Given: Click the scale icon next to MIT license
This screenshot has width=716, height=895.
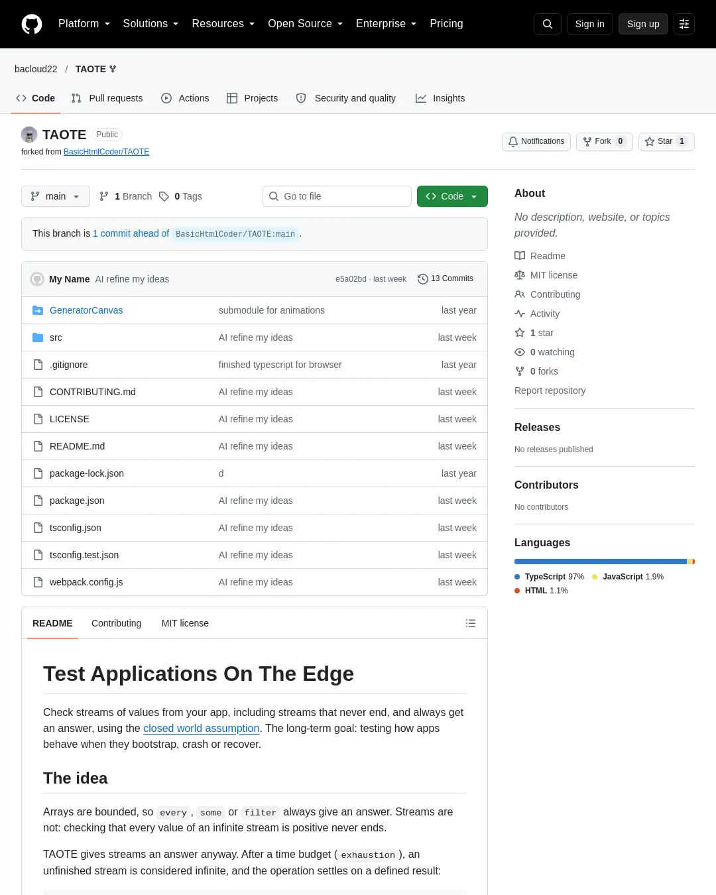Looking at the screenshot, I should (x=520, y=275).
